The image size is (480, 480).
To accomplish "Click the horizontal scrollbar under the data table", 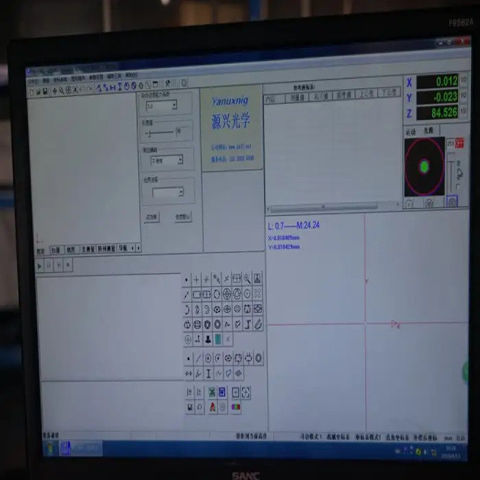I will 322,207.
